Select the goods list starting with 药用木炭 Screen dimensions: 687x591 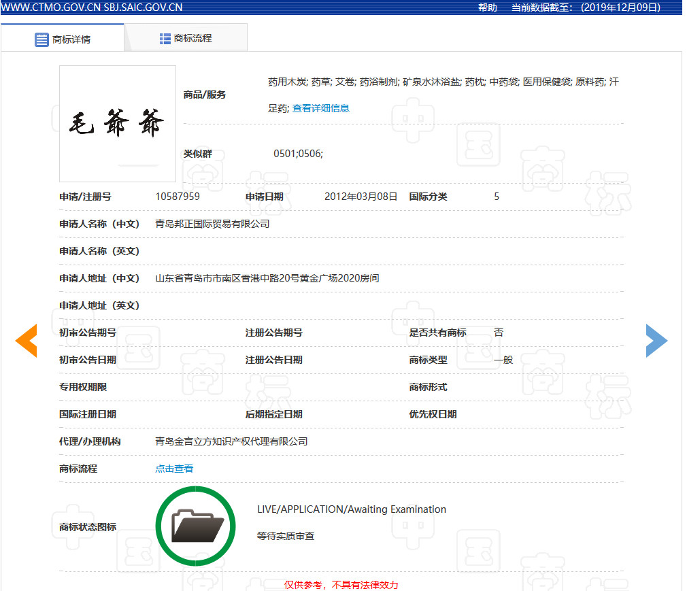[443, 95]
